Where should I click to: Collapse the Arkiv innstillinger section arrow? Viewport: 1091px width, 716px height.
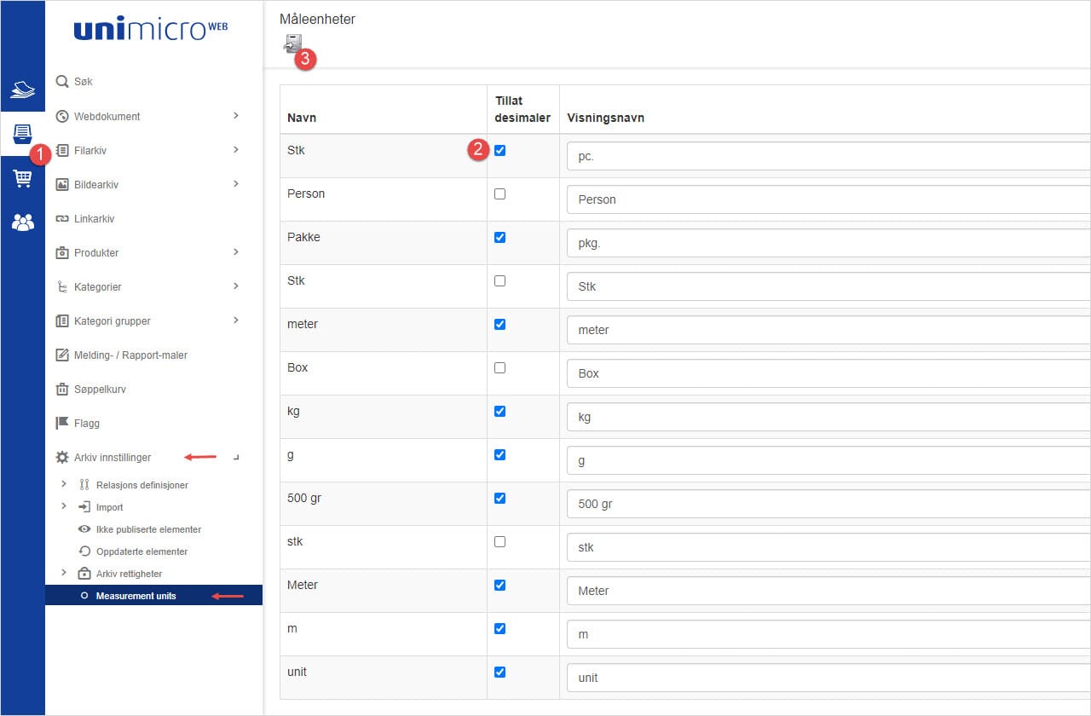click(236, 458)
